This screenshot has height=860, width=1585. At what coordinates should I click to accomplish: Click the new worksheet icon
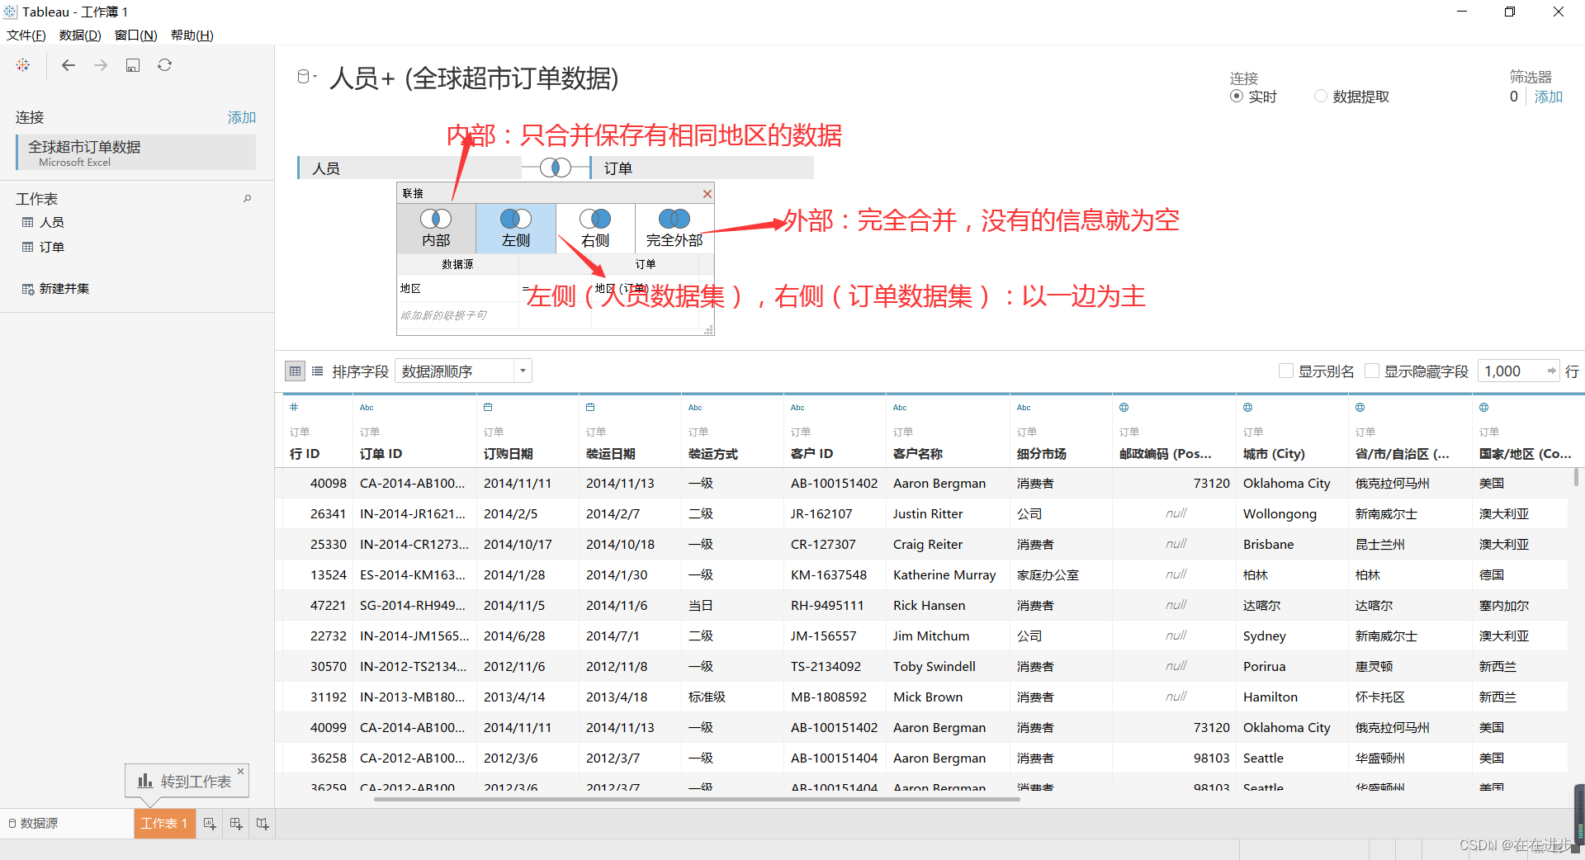click(x=210, y=824)
